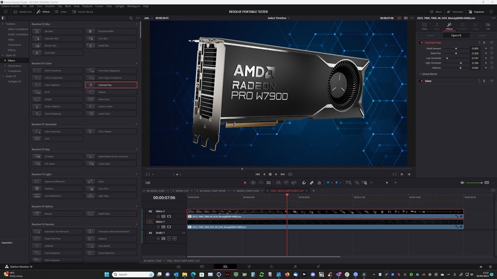The height and width of the screenshot is (279, 497).
Task: Switch to Inspector Video tab
Action: click(x=424, y=26)
